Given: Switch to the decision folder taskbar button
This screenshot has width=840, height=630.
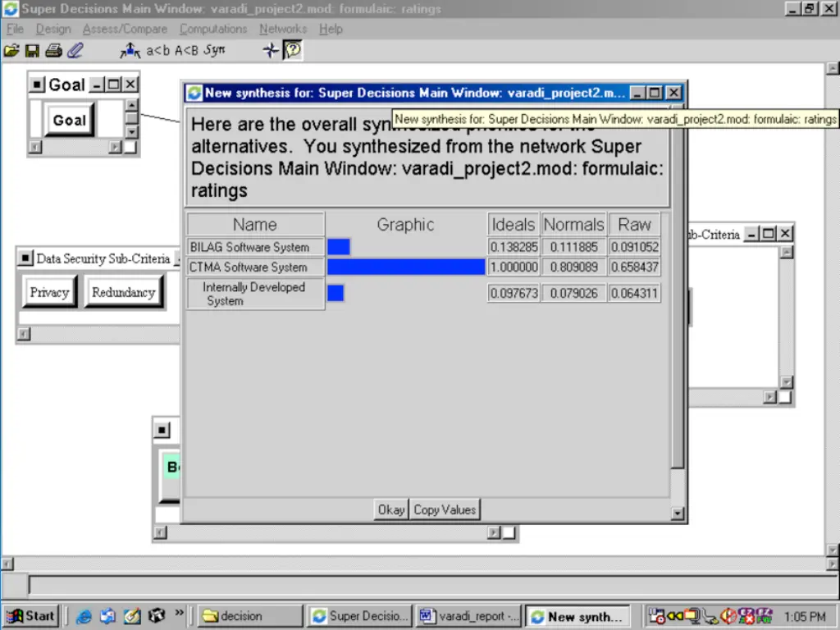Looking at the screenshot, I should [x=250, y=616].
